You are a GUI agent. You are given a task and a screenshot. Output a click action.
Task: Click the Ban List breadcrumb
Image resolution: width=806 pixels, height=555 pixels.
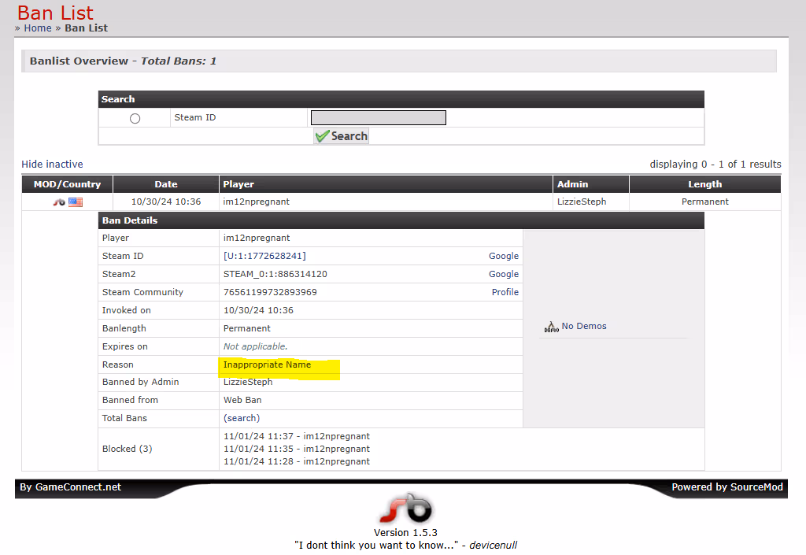pyautogui.click(x=87, y=28)
